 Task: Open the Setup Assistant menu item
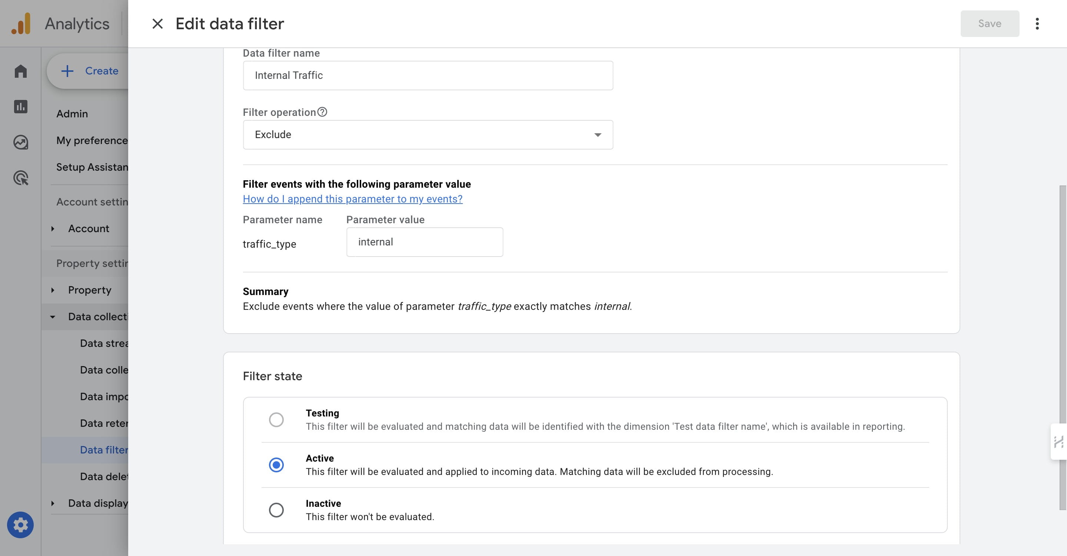(92, 167)
